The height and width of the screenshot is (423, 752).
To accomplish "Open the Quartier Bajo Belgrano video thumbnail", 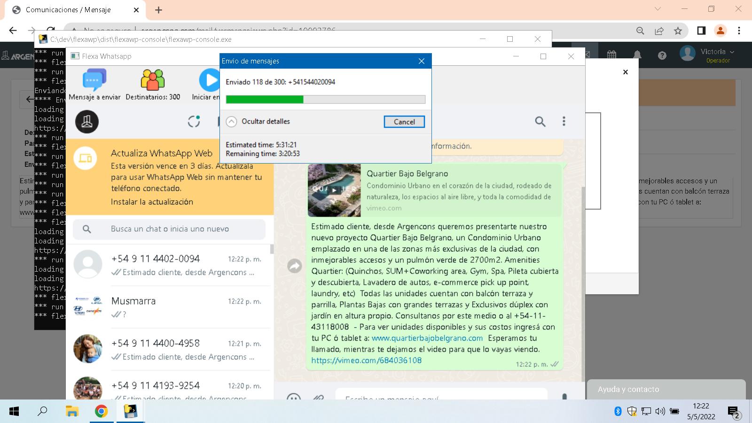I will (x=334, y=190).
